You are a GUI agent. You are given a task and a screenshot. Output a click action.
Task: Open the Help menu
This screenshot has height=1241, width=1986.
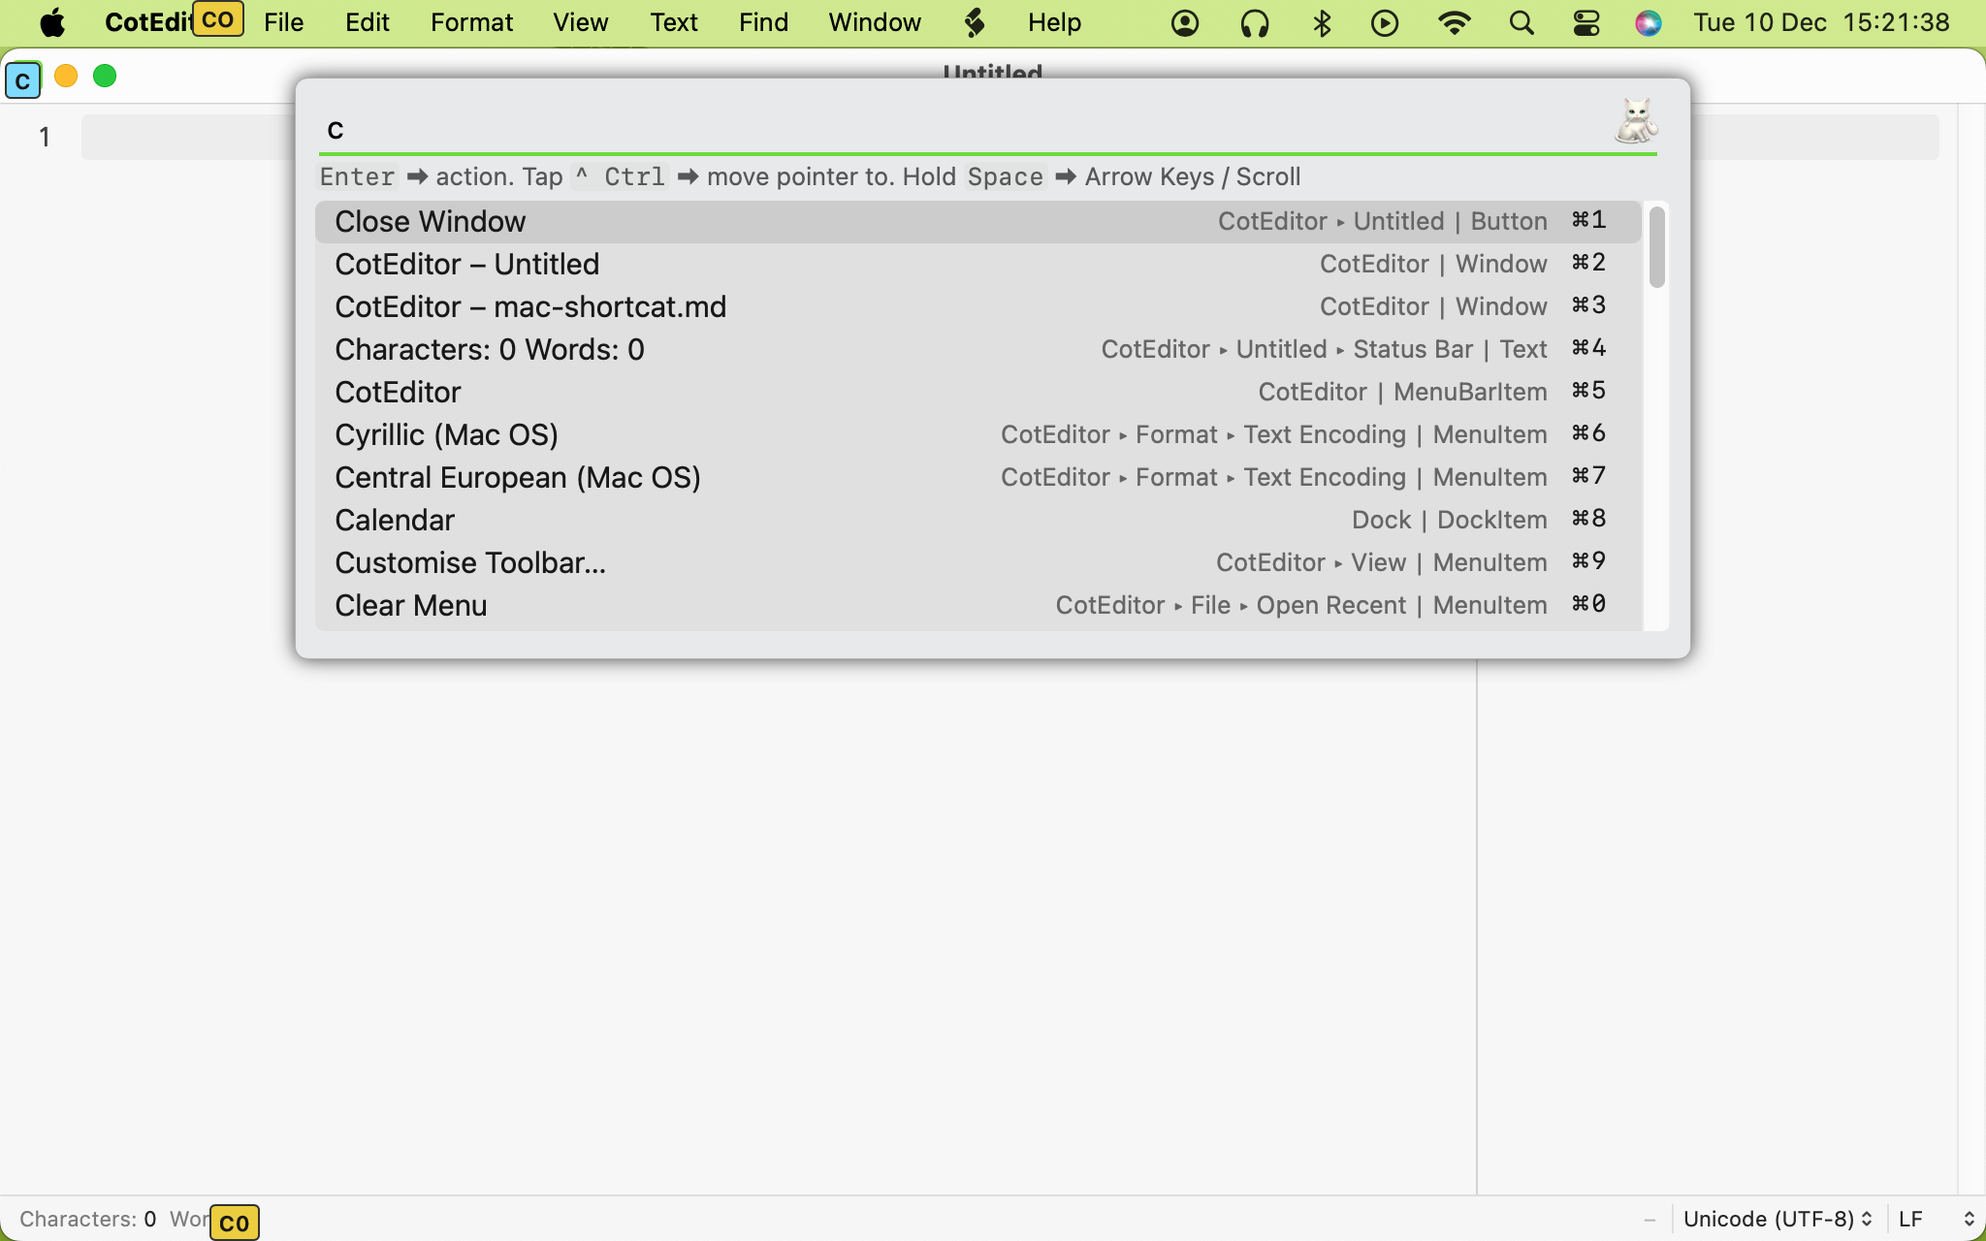pos(1055,22)
